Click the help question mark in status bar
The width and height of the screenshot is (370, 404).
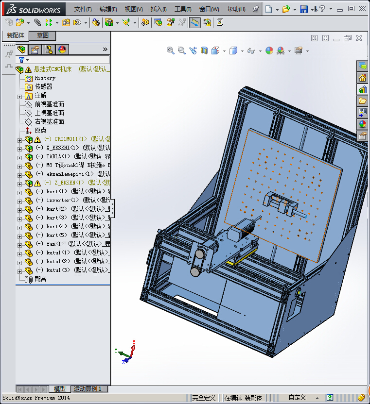[x=330, y=398]
